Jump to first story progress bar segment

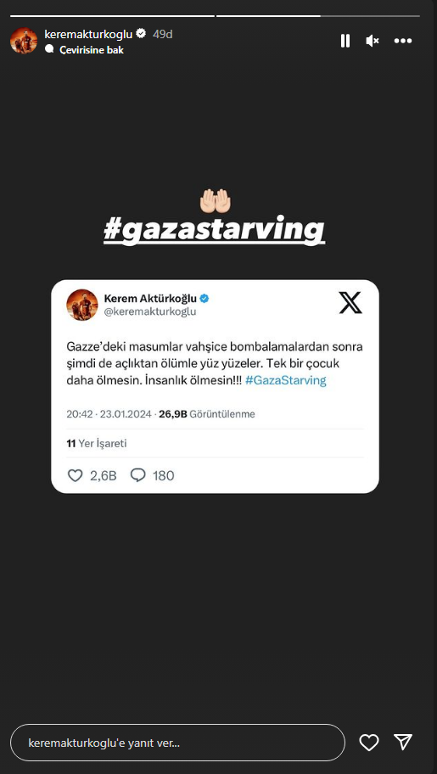(x=112, y=16)
